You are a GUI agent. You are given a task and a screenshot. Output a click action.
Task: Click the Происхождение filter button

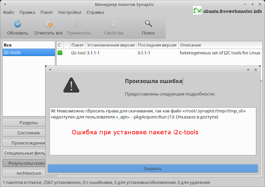(24, 143)
